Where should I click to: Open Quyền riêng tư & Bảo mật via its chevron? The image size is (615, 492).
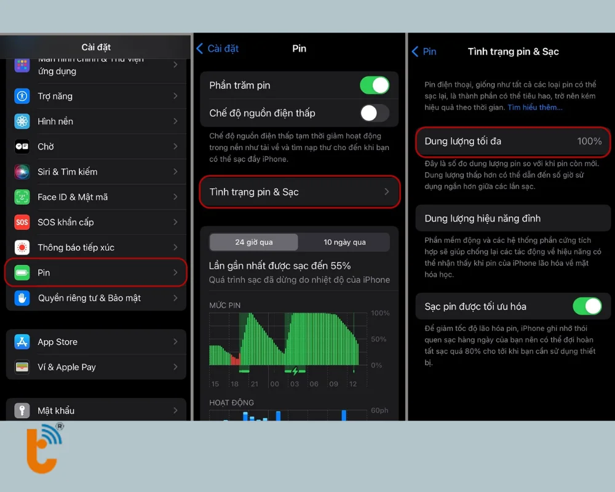[x=177, y=298]
